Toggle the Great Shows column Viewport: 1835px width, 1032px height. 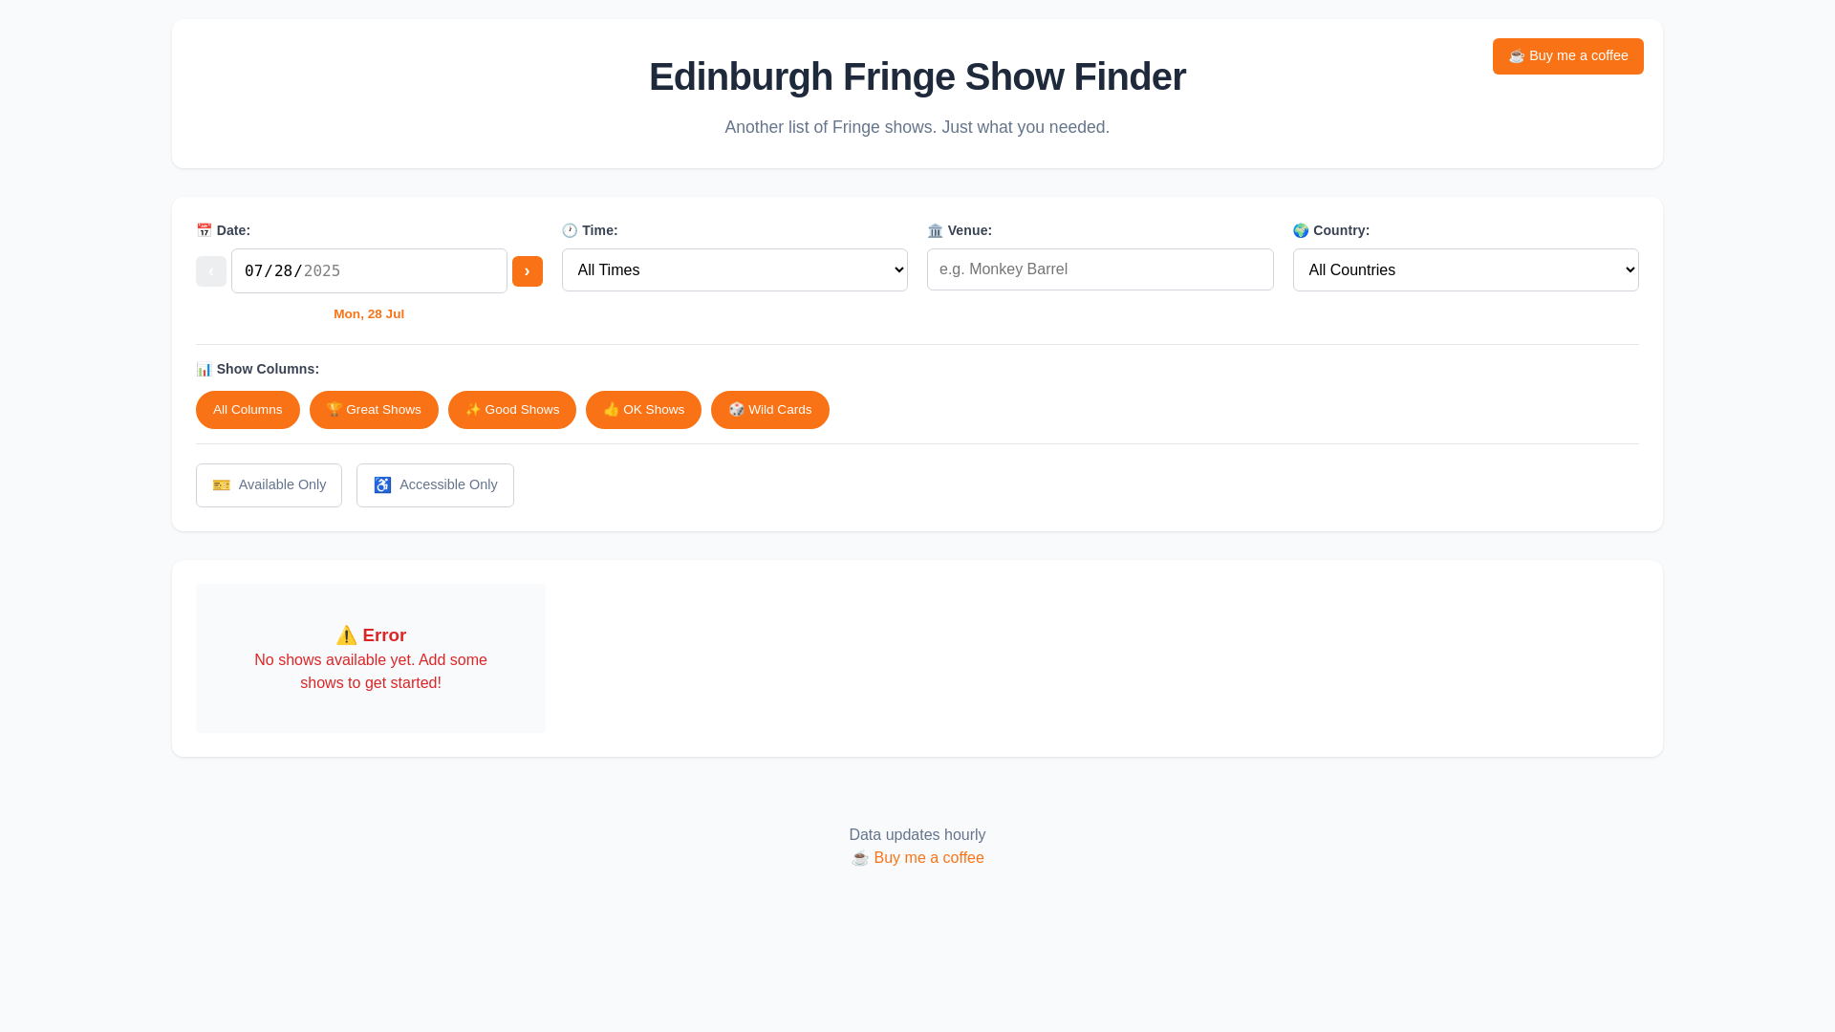tap(374, 410)
